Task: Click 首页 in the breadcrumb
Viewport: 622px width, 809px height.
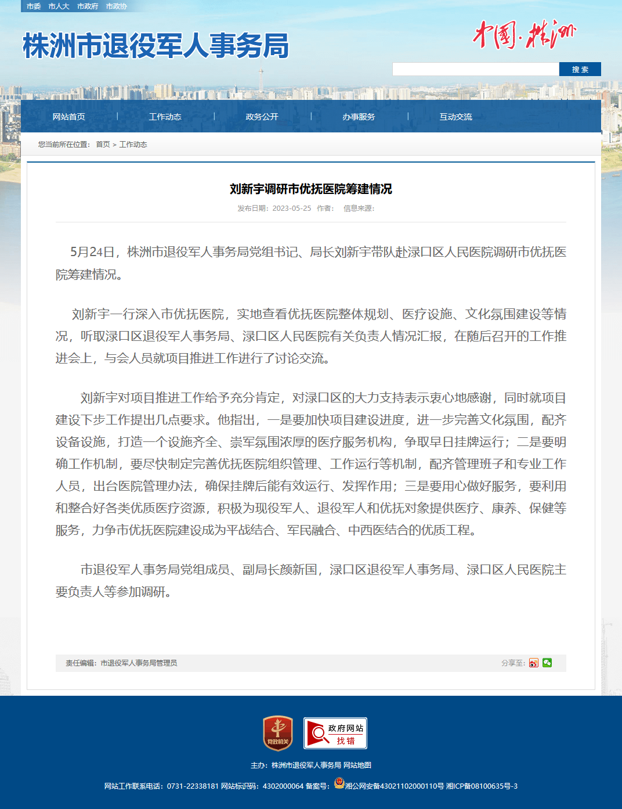Action: tap(103, 145)
